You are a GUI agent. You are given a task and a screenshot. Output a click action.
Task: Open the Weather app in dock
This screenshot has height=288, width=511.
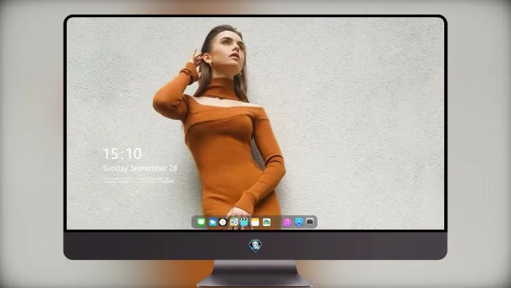point(212,222)
